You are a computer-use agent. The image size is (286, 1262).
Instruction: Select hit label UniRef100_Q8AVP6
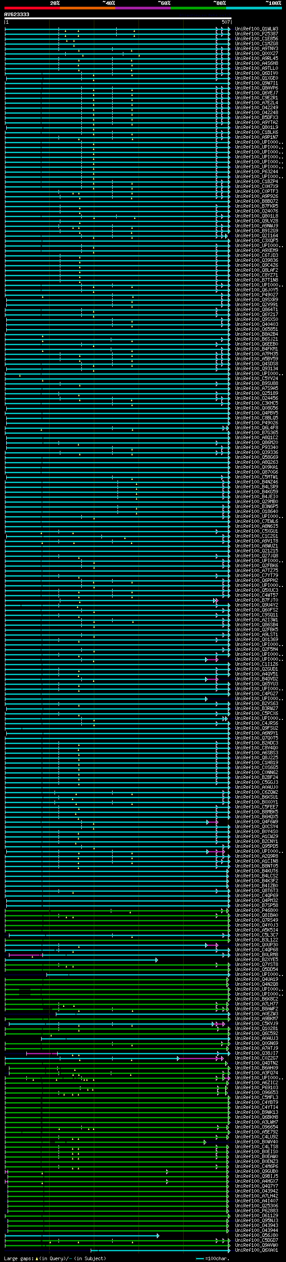[257, 88]
